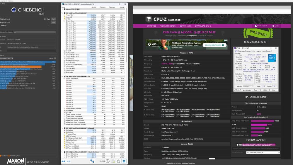Click HWiNFO expand-layout blue arrows icon

63,161
